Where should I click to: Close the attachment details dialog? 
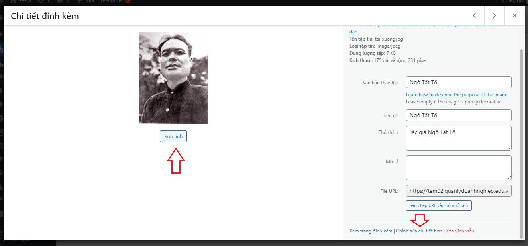514,15
